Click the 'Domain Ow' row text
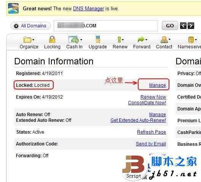 coord(189,85)
